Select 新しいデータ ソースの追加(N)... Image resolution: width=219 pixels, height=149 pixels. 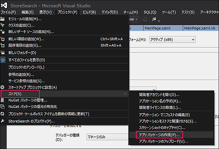[64, 32]
